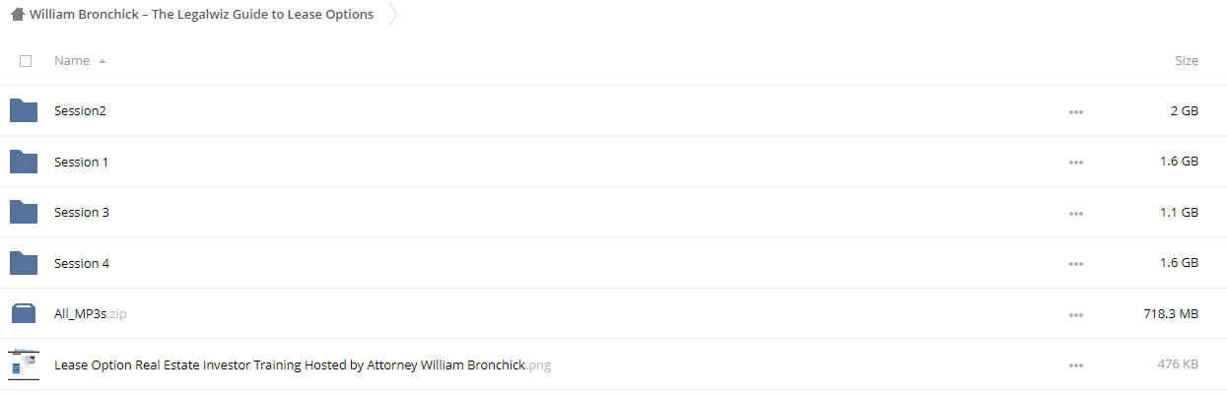
Task: Open more options for Session2
Action: (x=1075, y=112)
